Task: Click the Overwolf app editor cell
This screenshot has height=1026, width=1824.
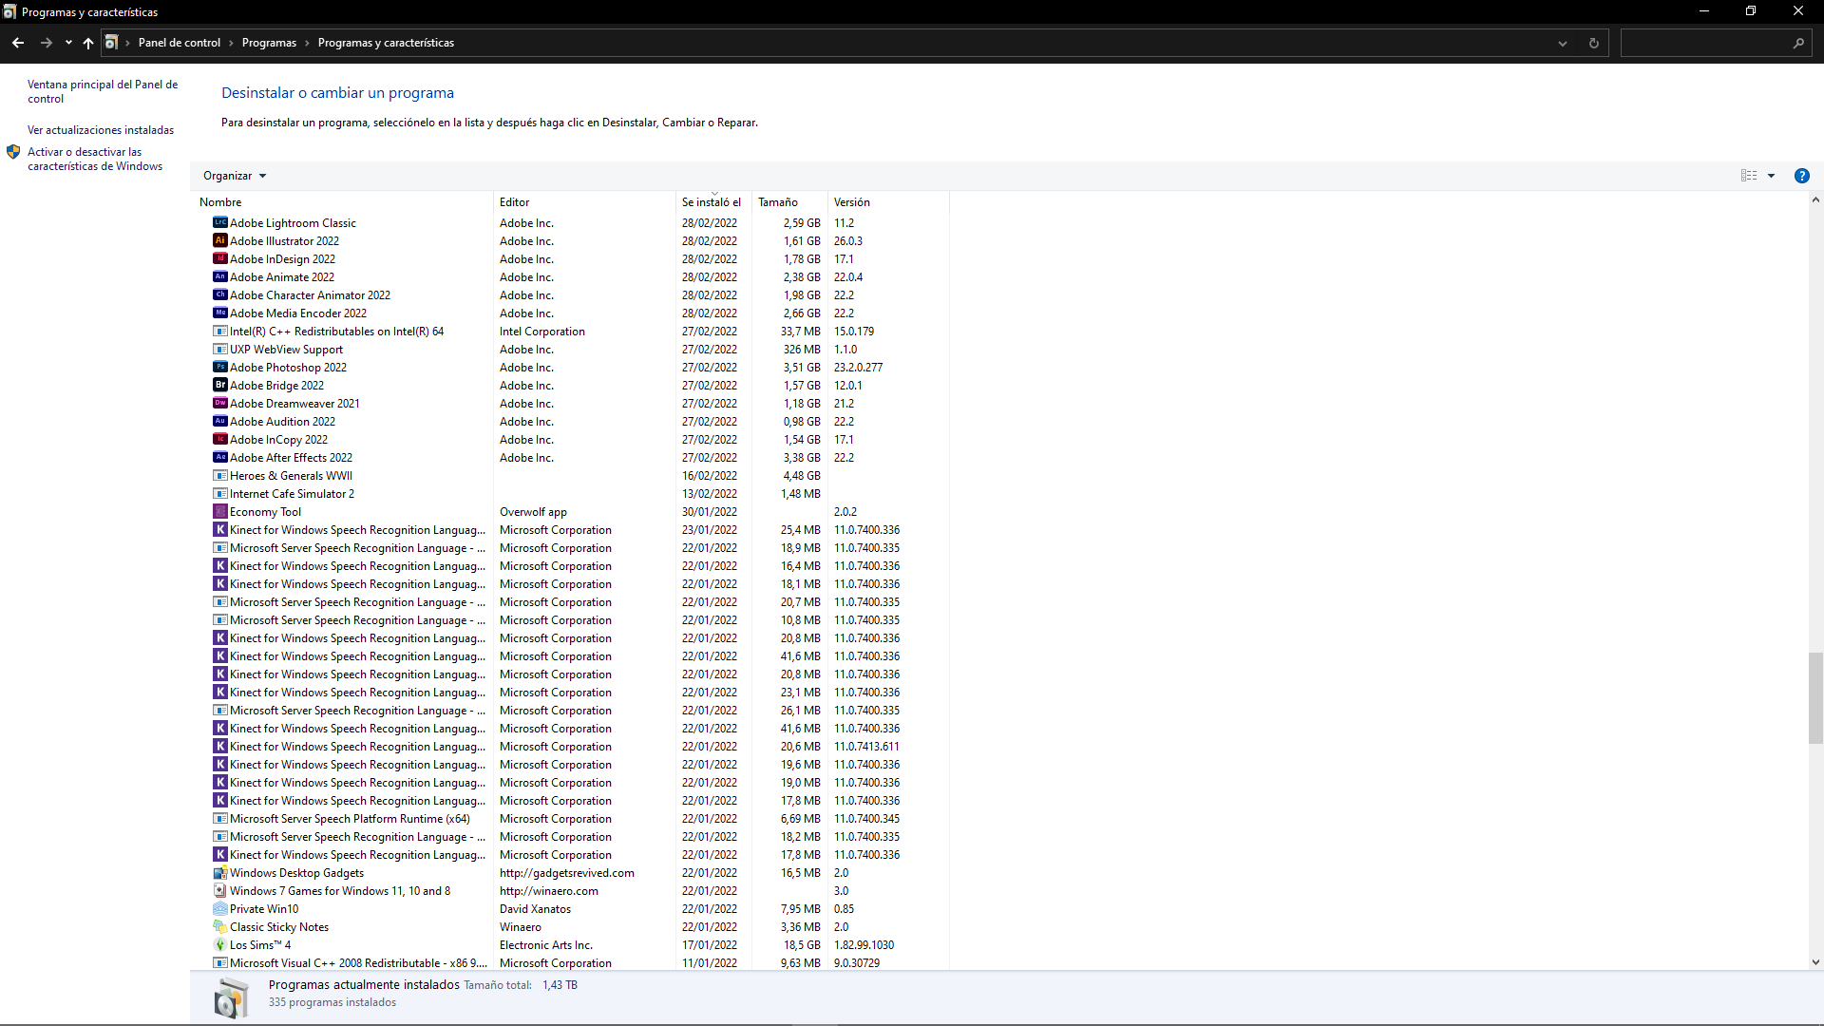Action: tap(533, 512)
